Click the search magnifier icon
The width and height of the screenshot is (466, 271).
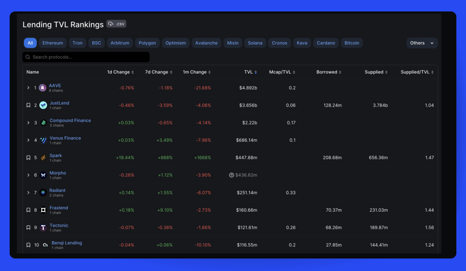[x=28, y=57]
